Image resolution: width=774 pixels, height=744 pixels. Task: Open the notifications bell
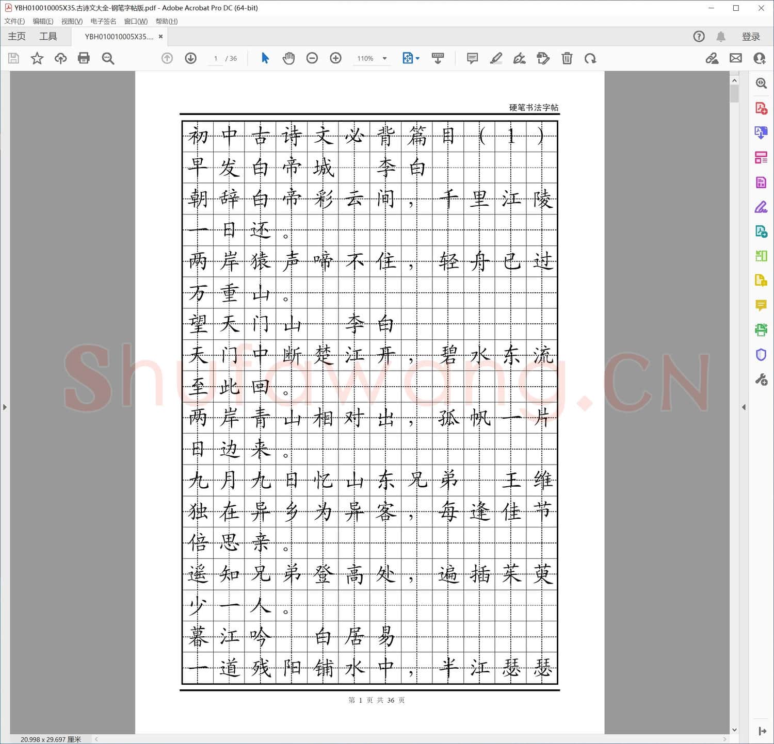(721, 36)
